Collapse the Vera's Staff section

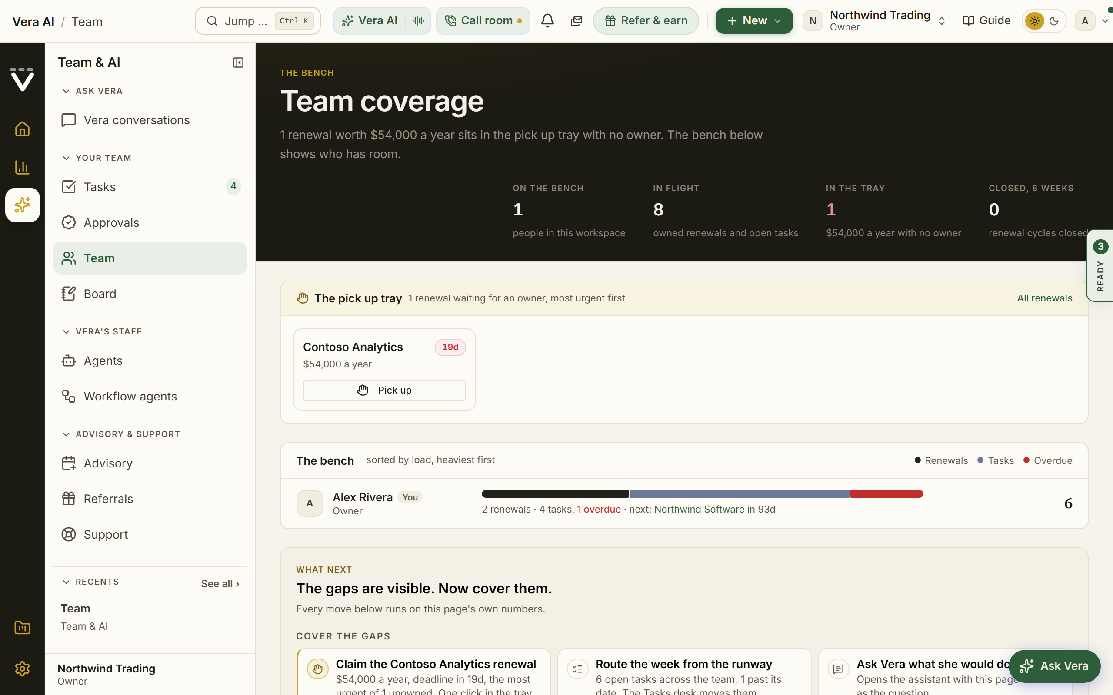coord(102,331)
